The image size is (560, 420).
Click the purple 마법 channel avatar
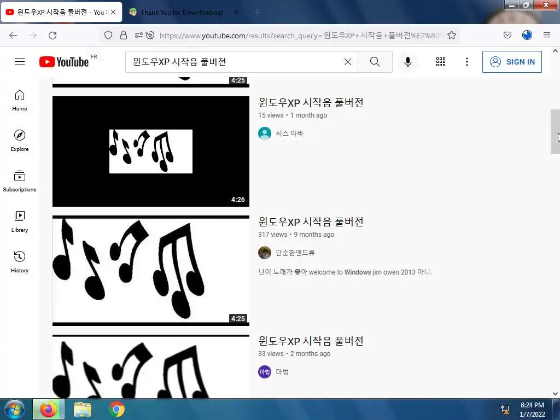coord(265,372)
